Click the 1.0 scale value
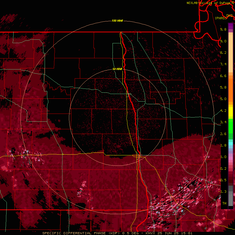The height and width of the screenshot is (235, 235). pos(223,157)
